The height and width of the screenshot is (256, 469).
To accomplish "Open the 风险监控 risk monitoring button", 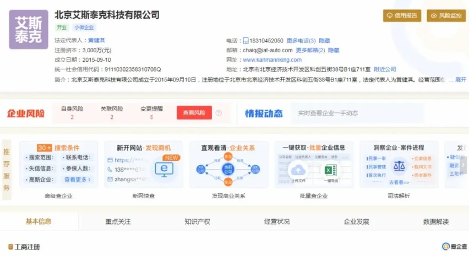I will coord(446,15).
